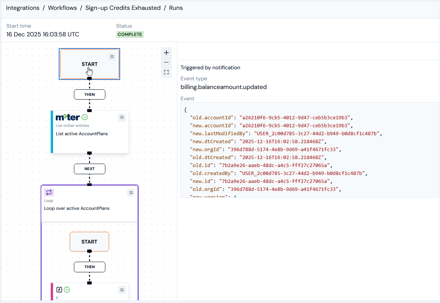Zoom out of the workflow canvas
The width and height of the screenshot is (440, 303).
pos(166,62)
